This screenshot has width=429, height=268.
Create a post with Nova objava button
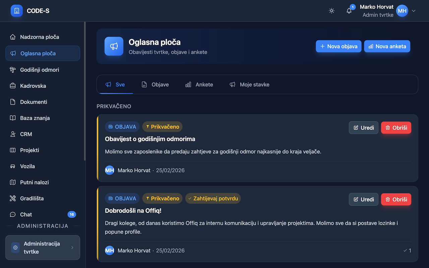[x=339, y=46]
